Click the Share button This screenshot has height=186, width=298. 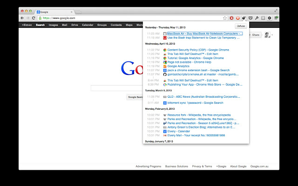(255, 35)
